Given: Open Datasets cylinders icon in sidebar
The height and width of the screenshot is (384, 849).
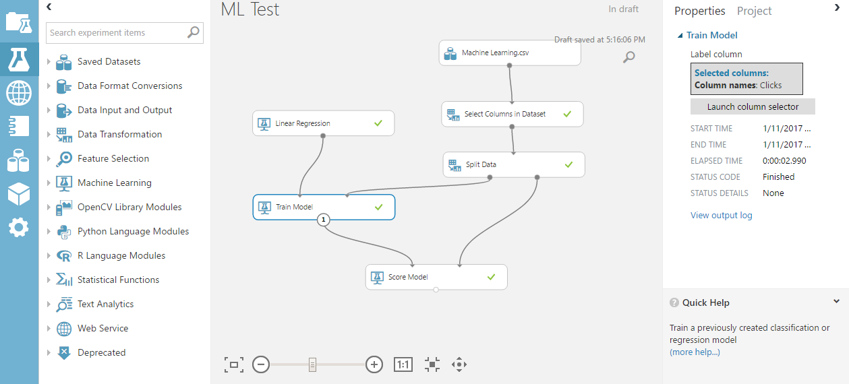Looking at the screenshot, I should (x=19, y=160).
